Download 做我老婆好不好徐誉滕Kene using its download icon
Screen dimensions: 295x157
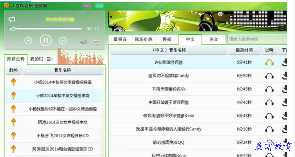(x=285, y=116)
